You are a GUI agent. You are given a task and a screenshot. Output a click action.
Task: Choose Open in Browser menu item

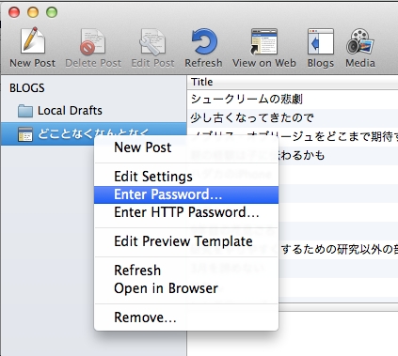(x=186, y=288)
